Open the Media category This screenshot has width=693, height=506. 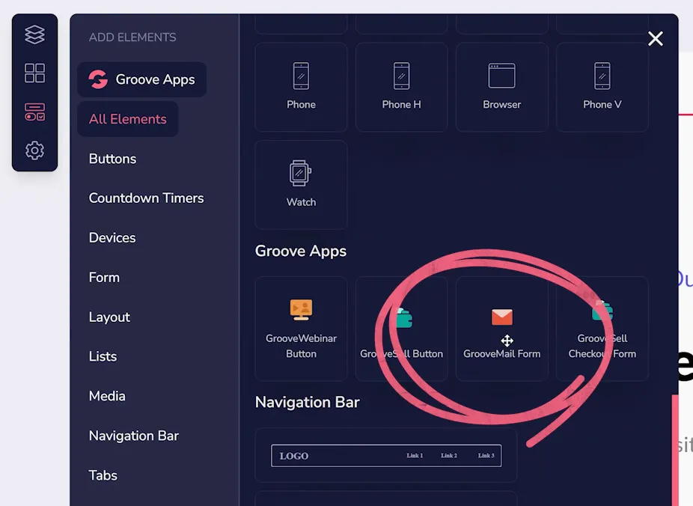pyautogui.click(x=107, y=396)
